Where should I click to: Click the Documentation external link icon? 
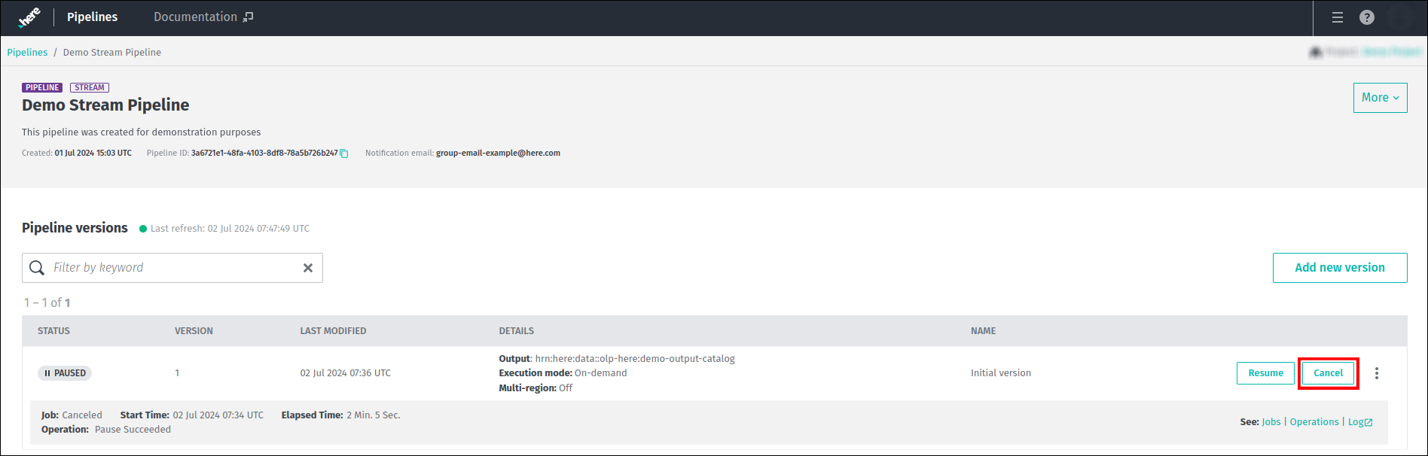click(x=248, y=17)
